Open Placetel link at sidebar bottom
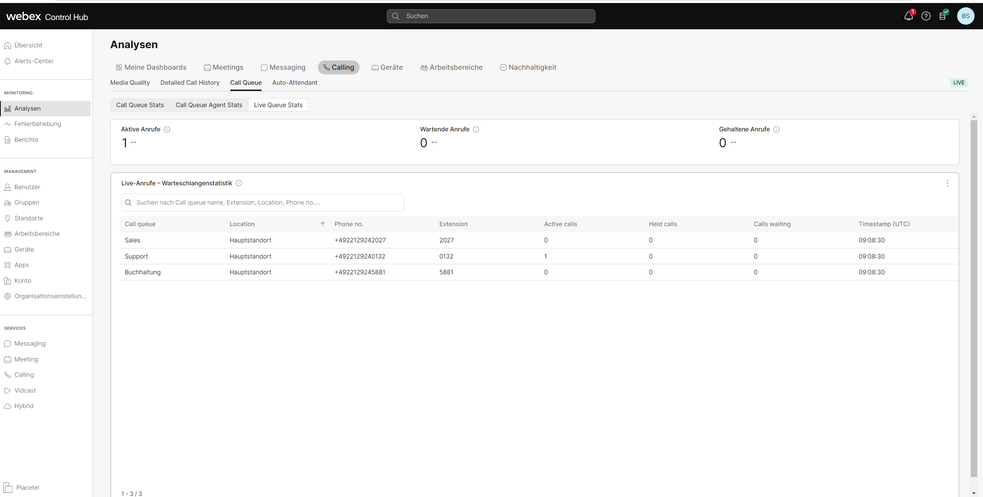The height and width of the screenshot is (497, 983). point(27,488)
